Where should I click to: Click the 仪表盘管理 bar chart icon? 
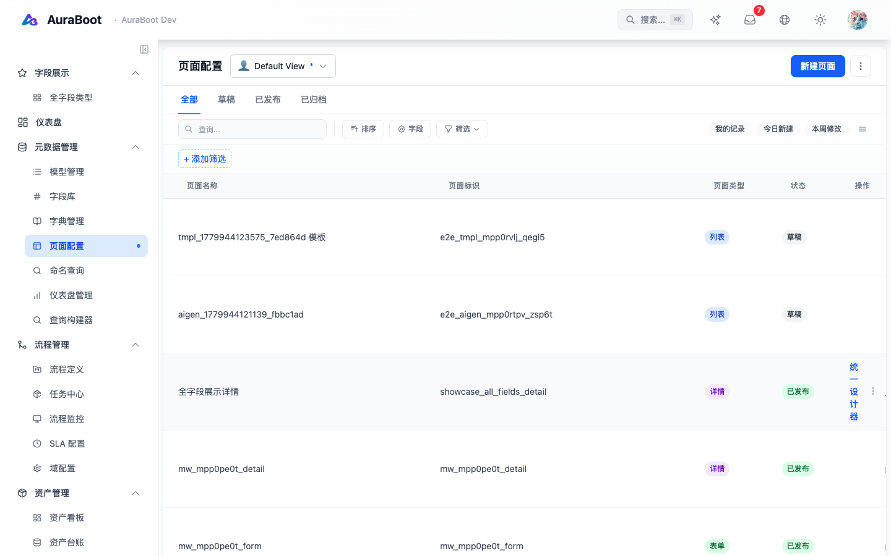point(37,295)
